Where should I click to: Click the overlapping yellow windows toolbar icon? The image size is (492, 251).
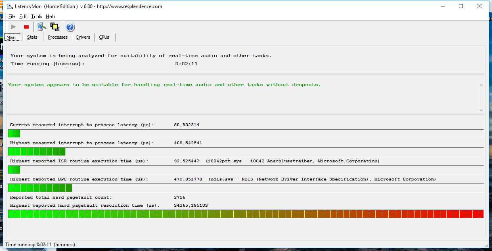[x=54, y=27]
